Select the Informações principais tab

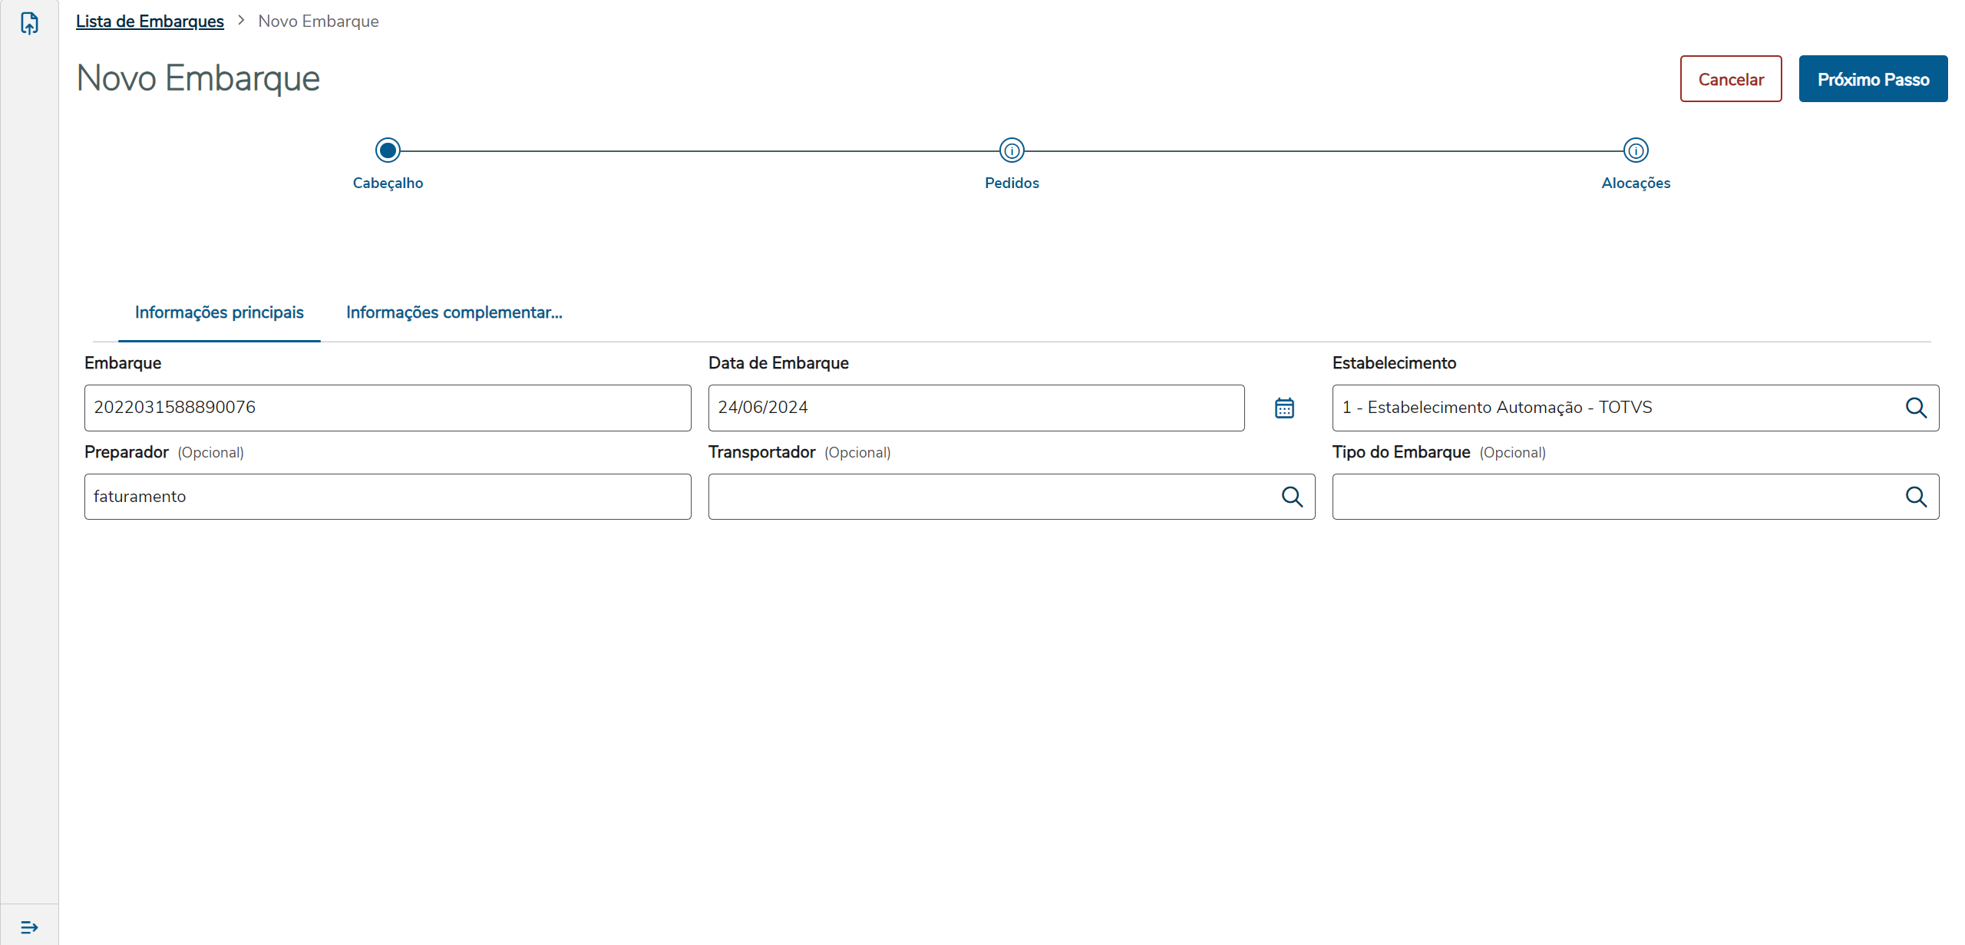pyautogui.click(x=219, y=312)
